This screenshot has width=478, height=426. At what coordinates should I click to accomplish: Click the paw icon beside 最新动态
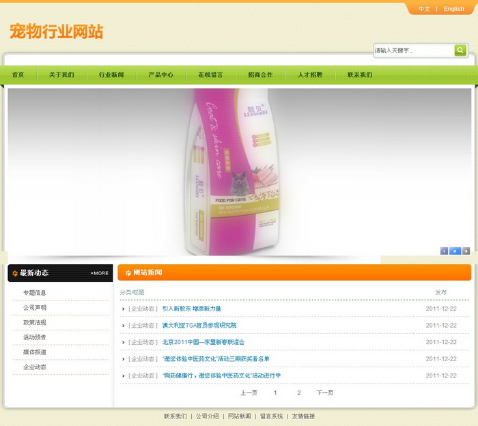[x=14, y=273]
